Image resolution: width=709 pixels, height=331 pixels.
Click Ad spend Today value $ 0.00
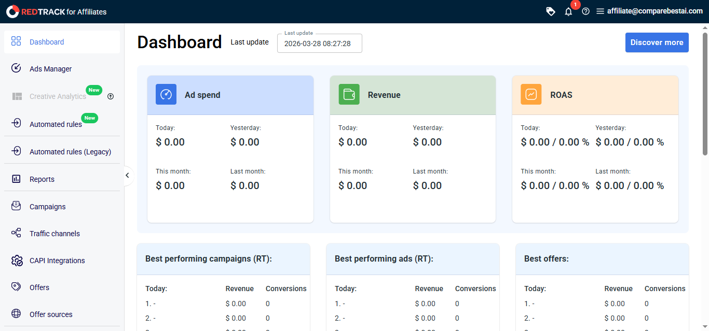[170, 142]
